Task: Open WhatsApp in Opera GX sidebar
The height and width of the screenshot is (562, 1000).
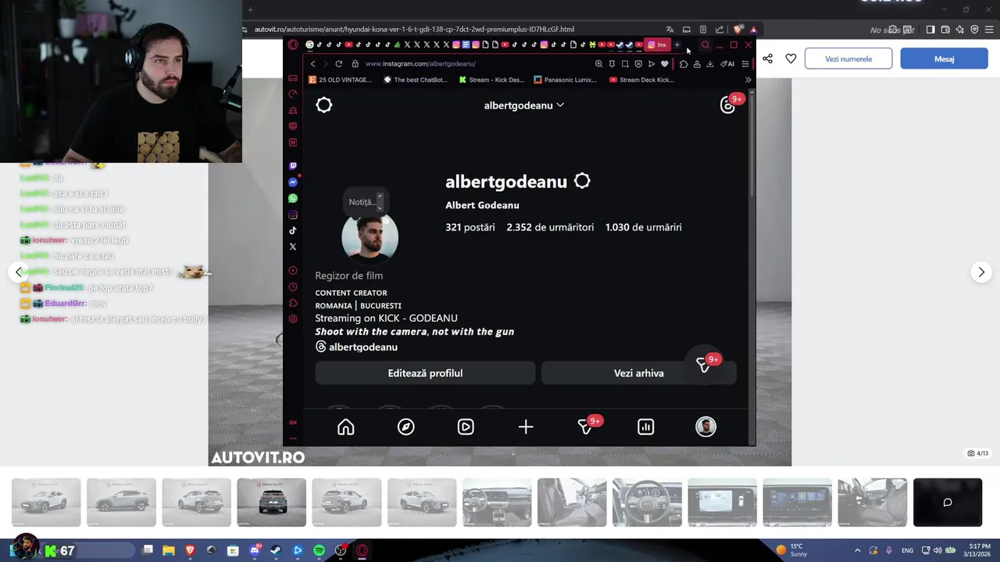Action: [x=293, y=198]
